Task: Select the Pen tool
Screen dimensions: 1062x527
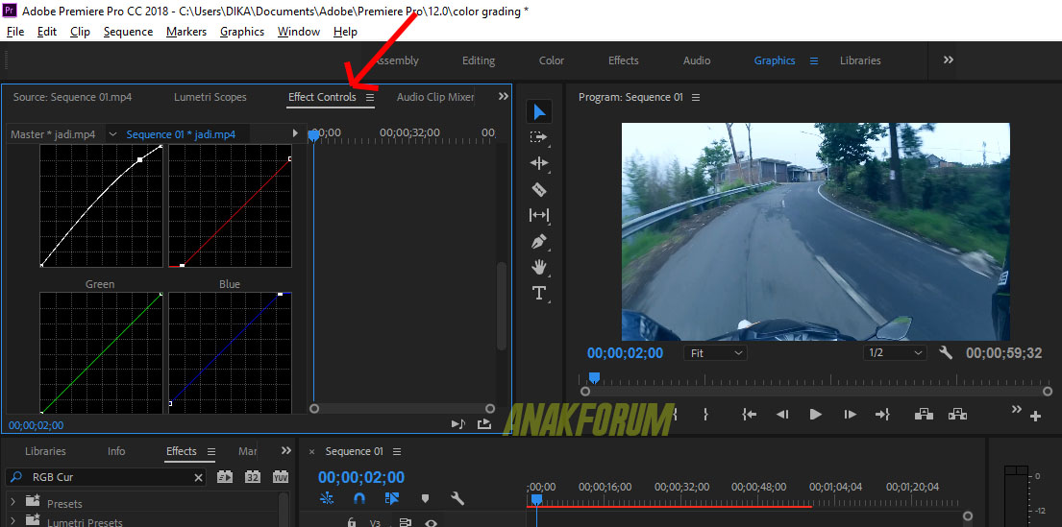Action: [539, 242]
